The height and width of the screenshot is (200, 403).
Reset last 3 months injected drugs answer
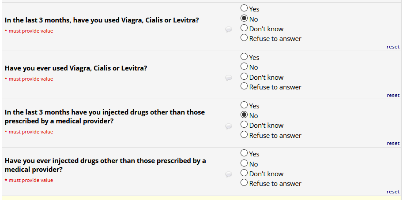[393, 143]
